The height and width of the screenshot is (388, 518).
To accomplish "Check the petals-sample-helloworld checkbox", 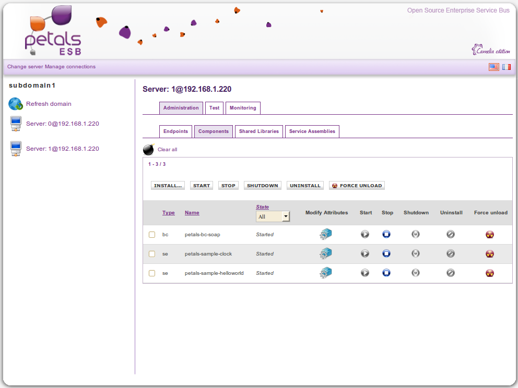I will pyautogui.click(x=152, y=273).
